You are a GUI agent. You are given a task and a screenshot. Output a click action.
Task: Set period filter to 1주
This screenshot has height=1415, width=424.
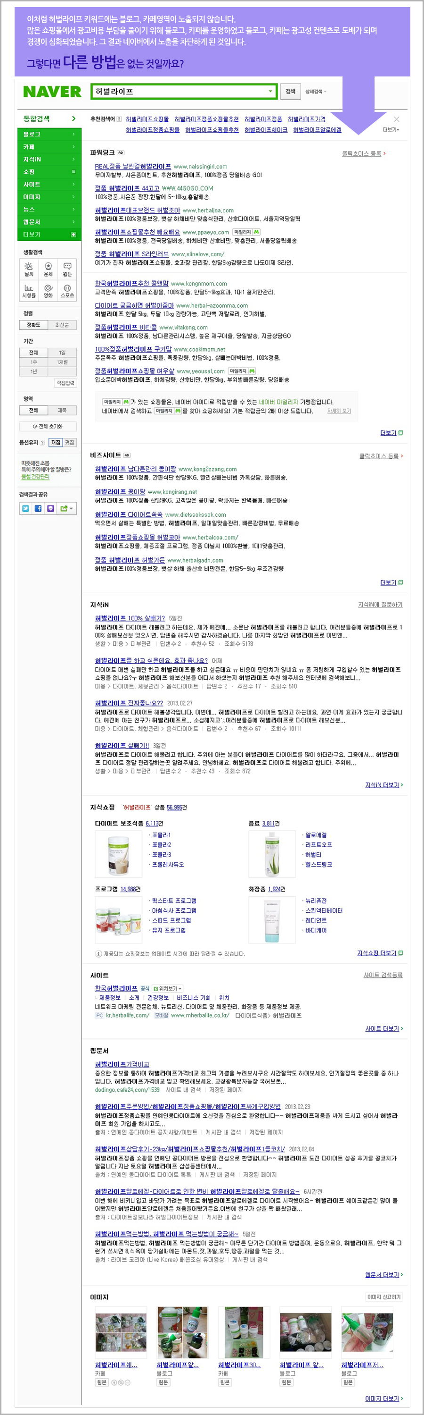[33, 362]
